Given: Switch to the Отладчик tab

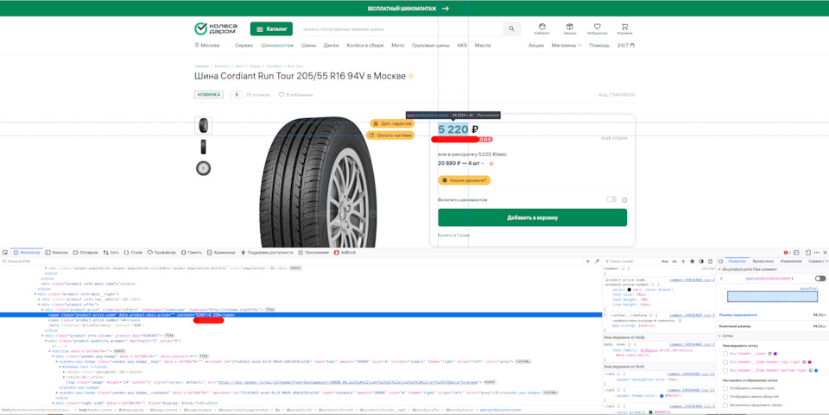Looking at the screenshot, I should (x=85, y=253).
